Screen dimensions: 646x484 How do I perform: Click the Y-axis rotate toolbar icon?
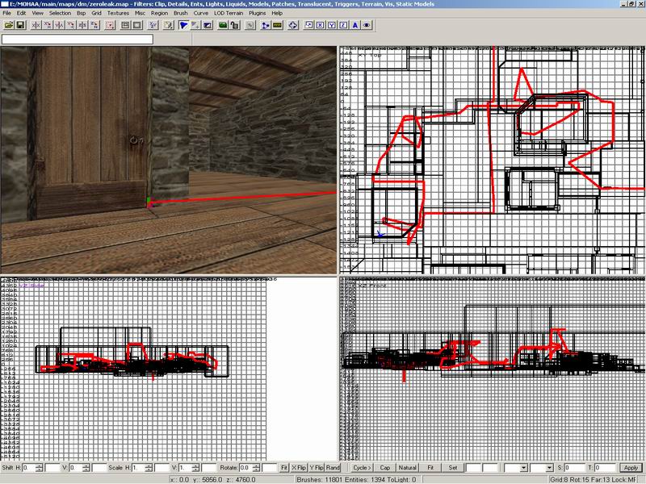pos(71,26)
